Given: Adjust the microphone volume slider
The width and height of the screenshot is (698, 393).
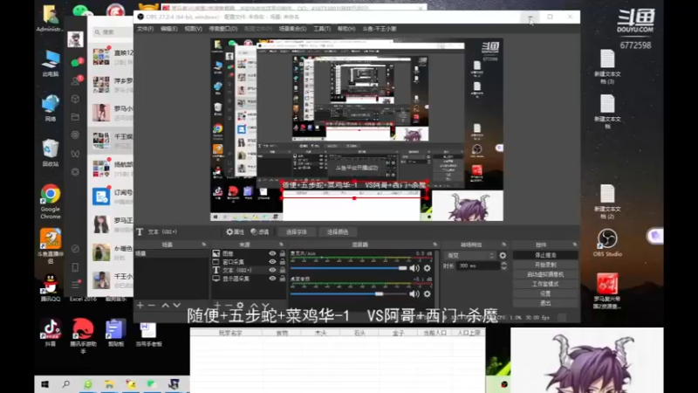Looking at the screenshot, I should [x=348, y=268].
